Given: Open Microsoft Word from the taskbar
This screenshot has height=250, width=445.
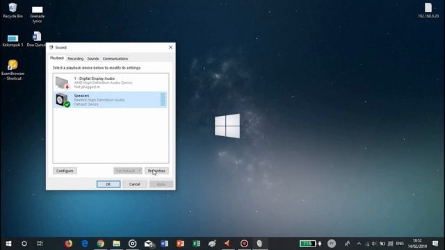Looking at the screenshot, I should 164,244.
